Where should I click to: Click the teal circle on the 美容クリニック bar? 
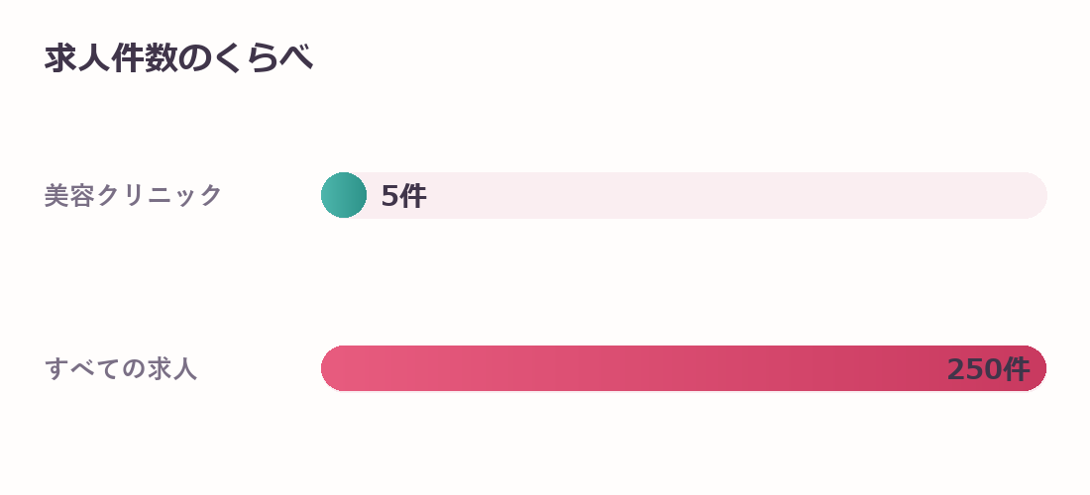pos(344,195)
